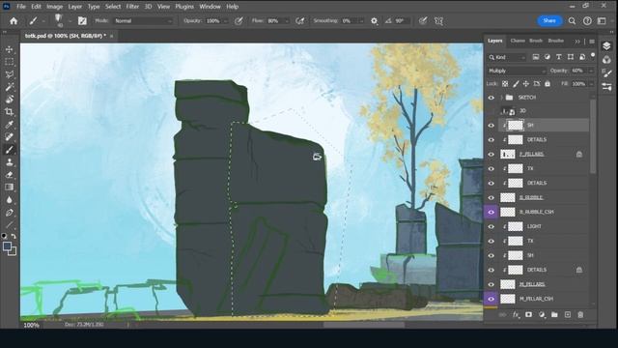
Task: Open the layer filter Kind dropdown
Action: click(507, 57)
